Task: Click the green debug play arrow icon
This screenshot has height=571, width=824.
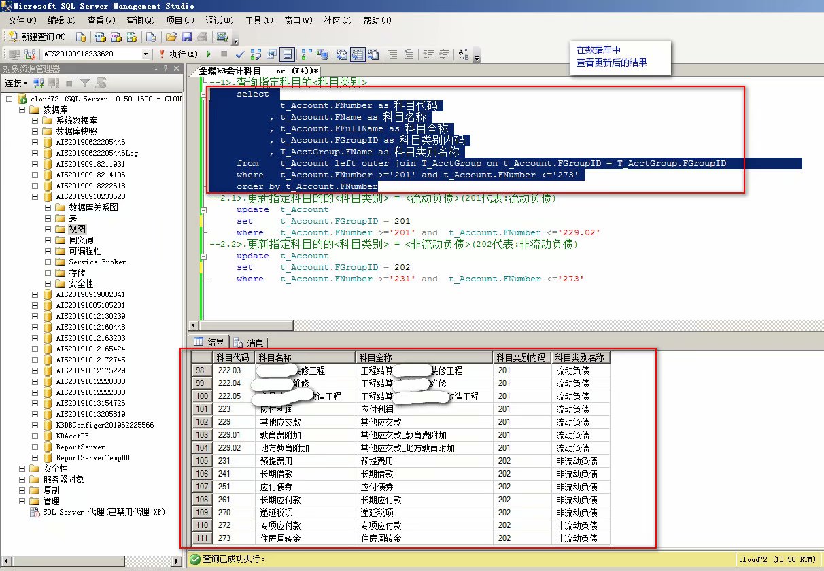Action: [x=209, y=54]
